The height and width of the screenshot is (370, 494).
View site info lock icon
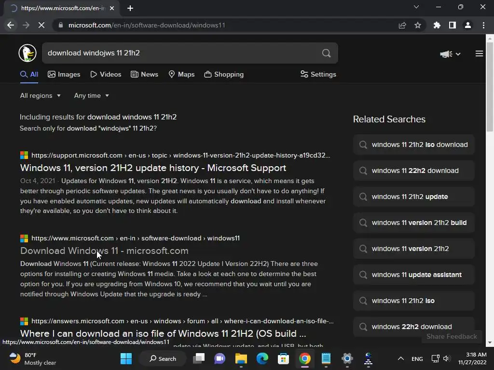click(61, 25)
